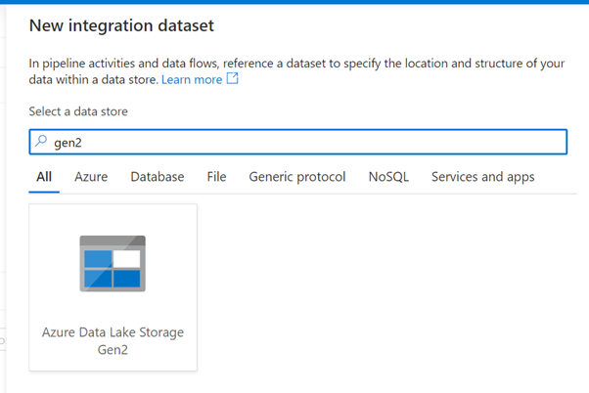Show the Generic protocol tab
Screen dimensions: 589x393
pyautogui.click(x=297, y=177)
